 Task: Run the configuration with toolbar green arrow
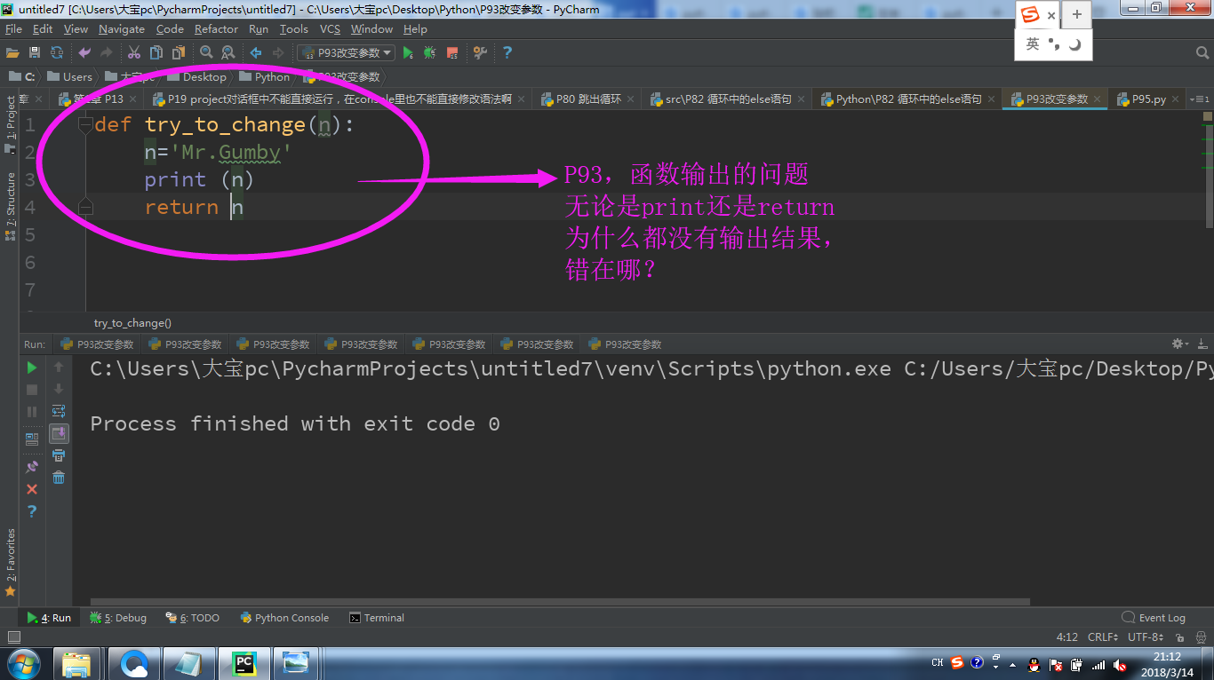click(x=408, y=53)
